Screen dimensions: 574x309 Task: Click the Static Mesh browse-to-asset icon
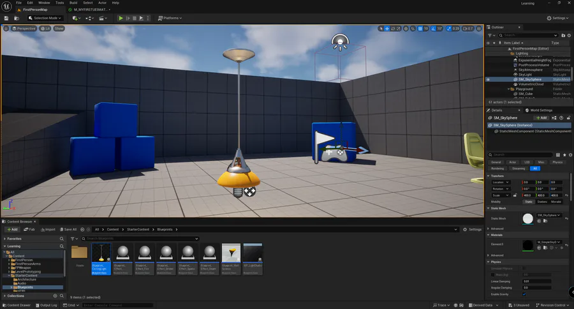pyautogui.click(x=545, y=221)
